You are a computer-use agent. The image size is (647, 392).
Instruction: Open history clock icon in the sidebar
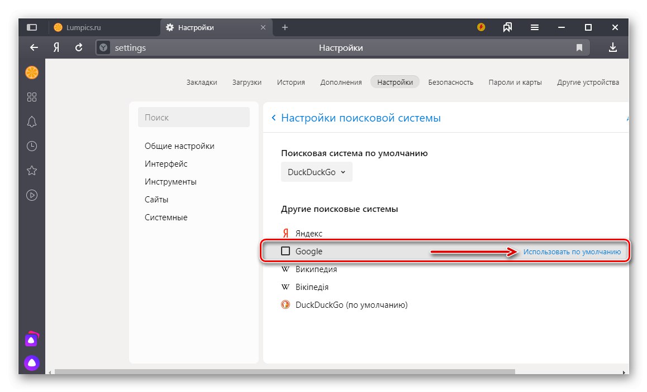(x=32, y=146)
